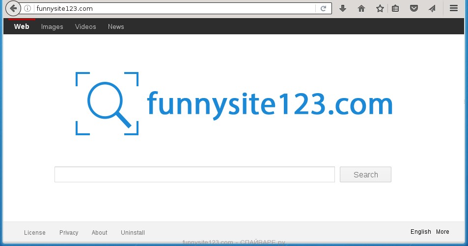Open the Downloads arrow icon

click(343, 8)
